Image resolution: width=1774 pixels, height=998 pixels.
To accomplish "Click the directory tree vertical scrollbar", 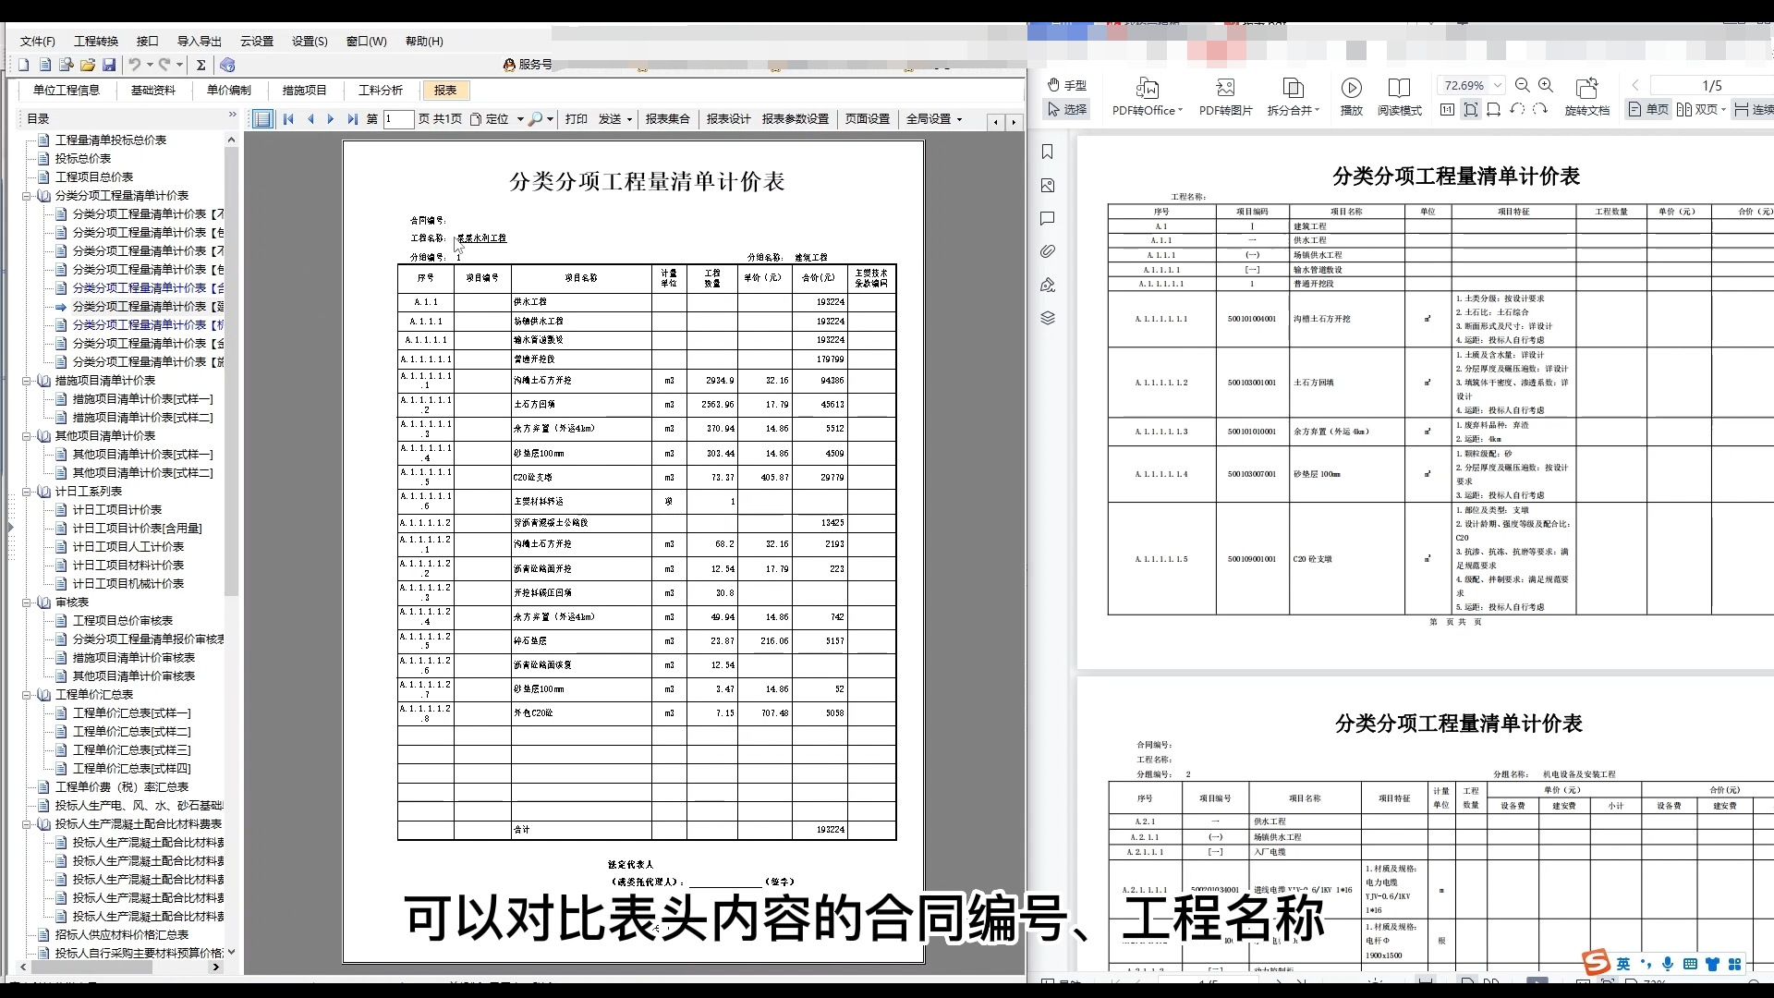I will 231,370.
